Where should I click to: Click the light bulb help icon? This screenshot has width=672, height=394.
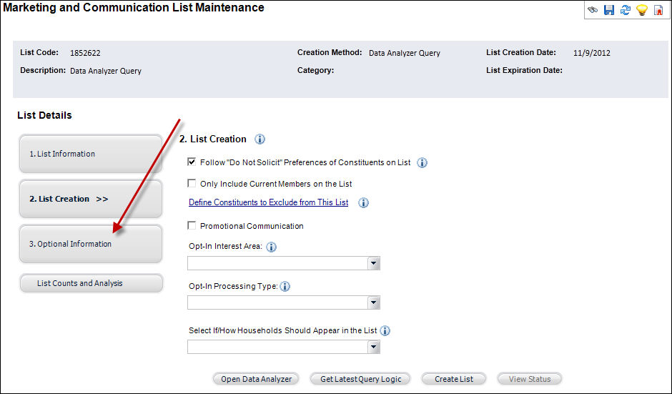click(x=642, y=10)
